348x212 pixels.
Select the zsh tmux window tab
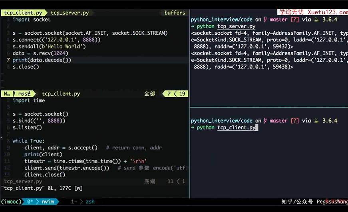(90, 202)
